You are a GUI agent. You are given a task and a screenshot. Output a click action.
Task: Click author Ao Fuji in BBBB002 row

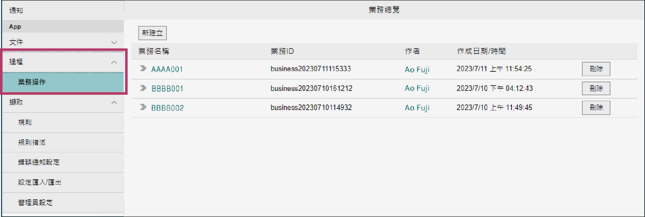pyautogui.click(x=417, y=108)
